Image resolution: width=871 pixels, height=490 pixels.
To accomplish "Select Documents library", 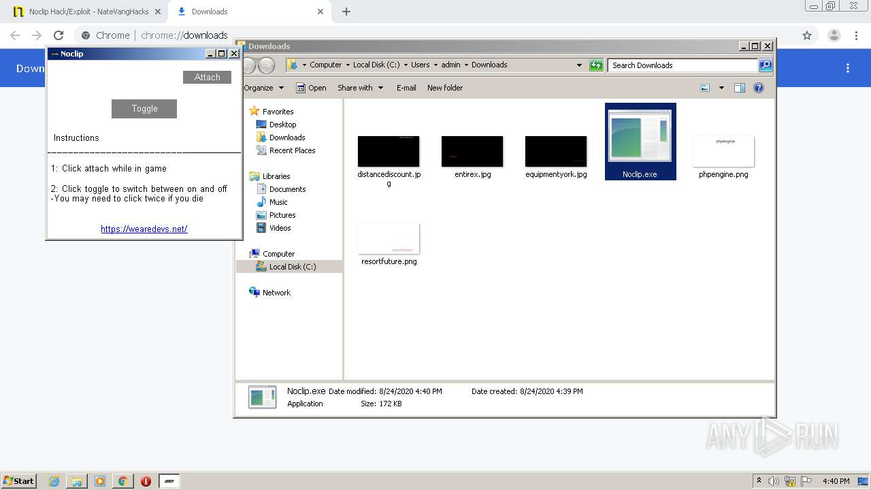I will (287, 189).
